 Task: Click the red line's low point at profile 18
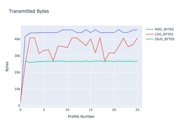[105, 61]
